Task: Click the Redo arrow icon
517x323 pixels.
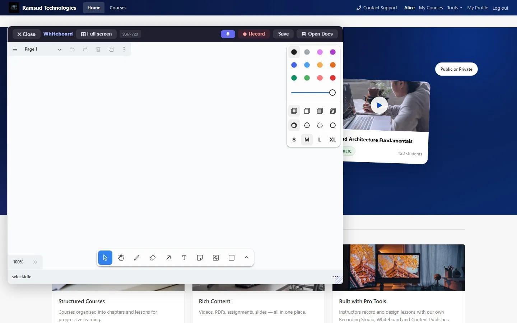Action: [85, 49]
